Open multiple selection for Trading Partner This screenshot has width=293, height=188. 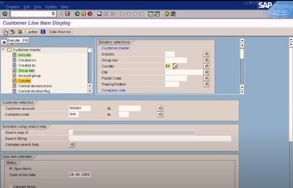[206, 84]
